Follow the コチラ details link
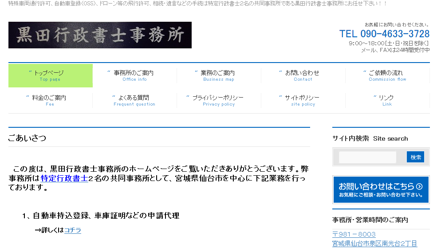This screenshot has height=248, width=437. (73, 230)
